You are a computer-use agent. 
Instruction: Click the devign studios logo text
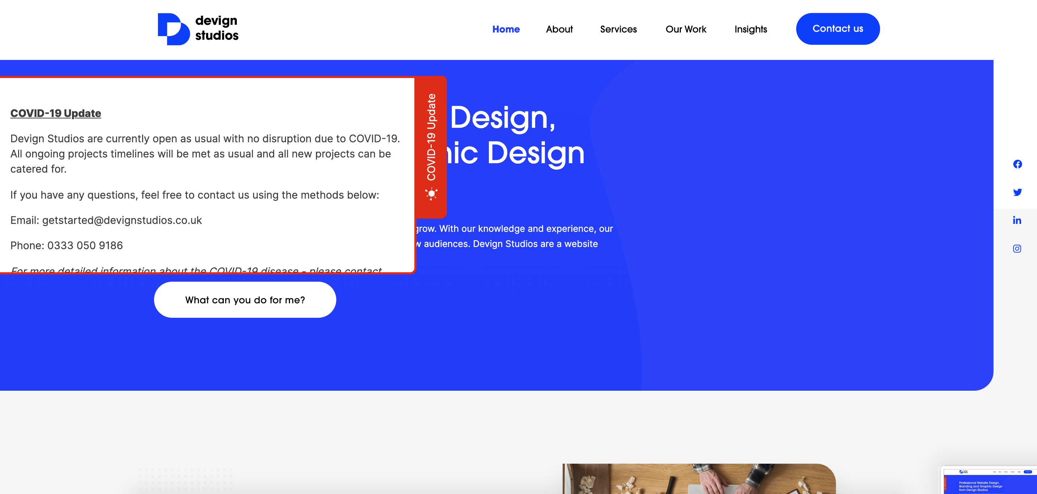(217, 28)
